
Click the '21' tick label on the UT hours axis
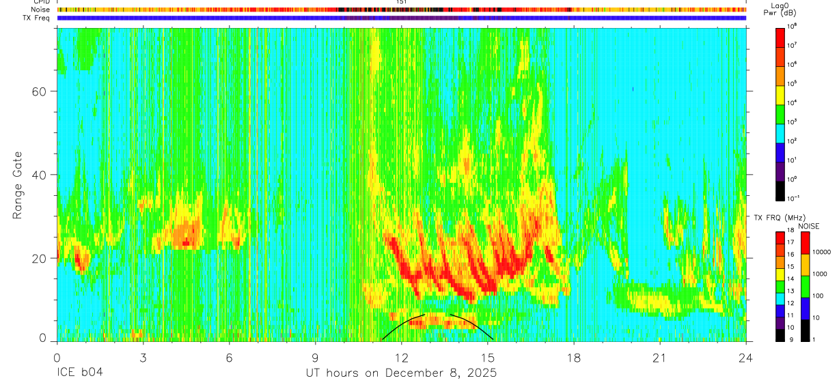coord(660,357)
